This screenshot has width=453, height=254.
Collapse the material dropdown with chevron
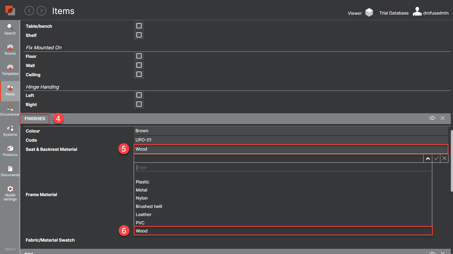tap(428, 158)
